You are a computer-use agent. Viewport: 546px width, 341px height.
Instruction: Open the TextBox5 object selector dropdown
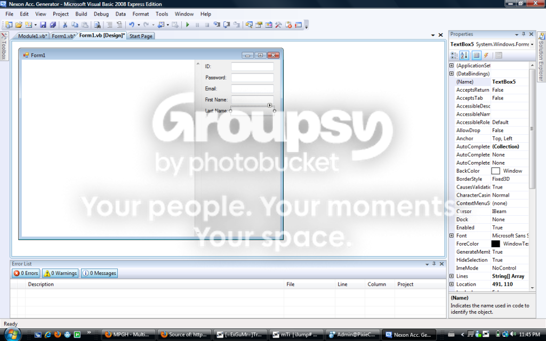[x=532, y=44]
